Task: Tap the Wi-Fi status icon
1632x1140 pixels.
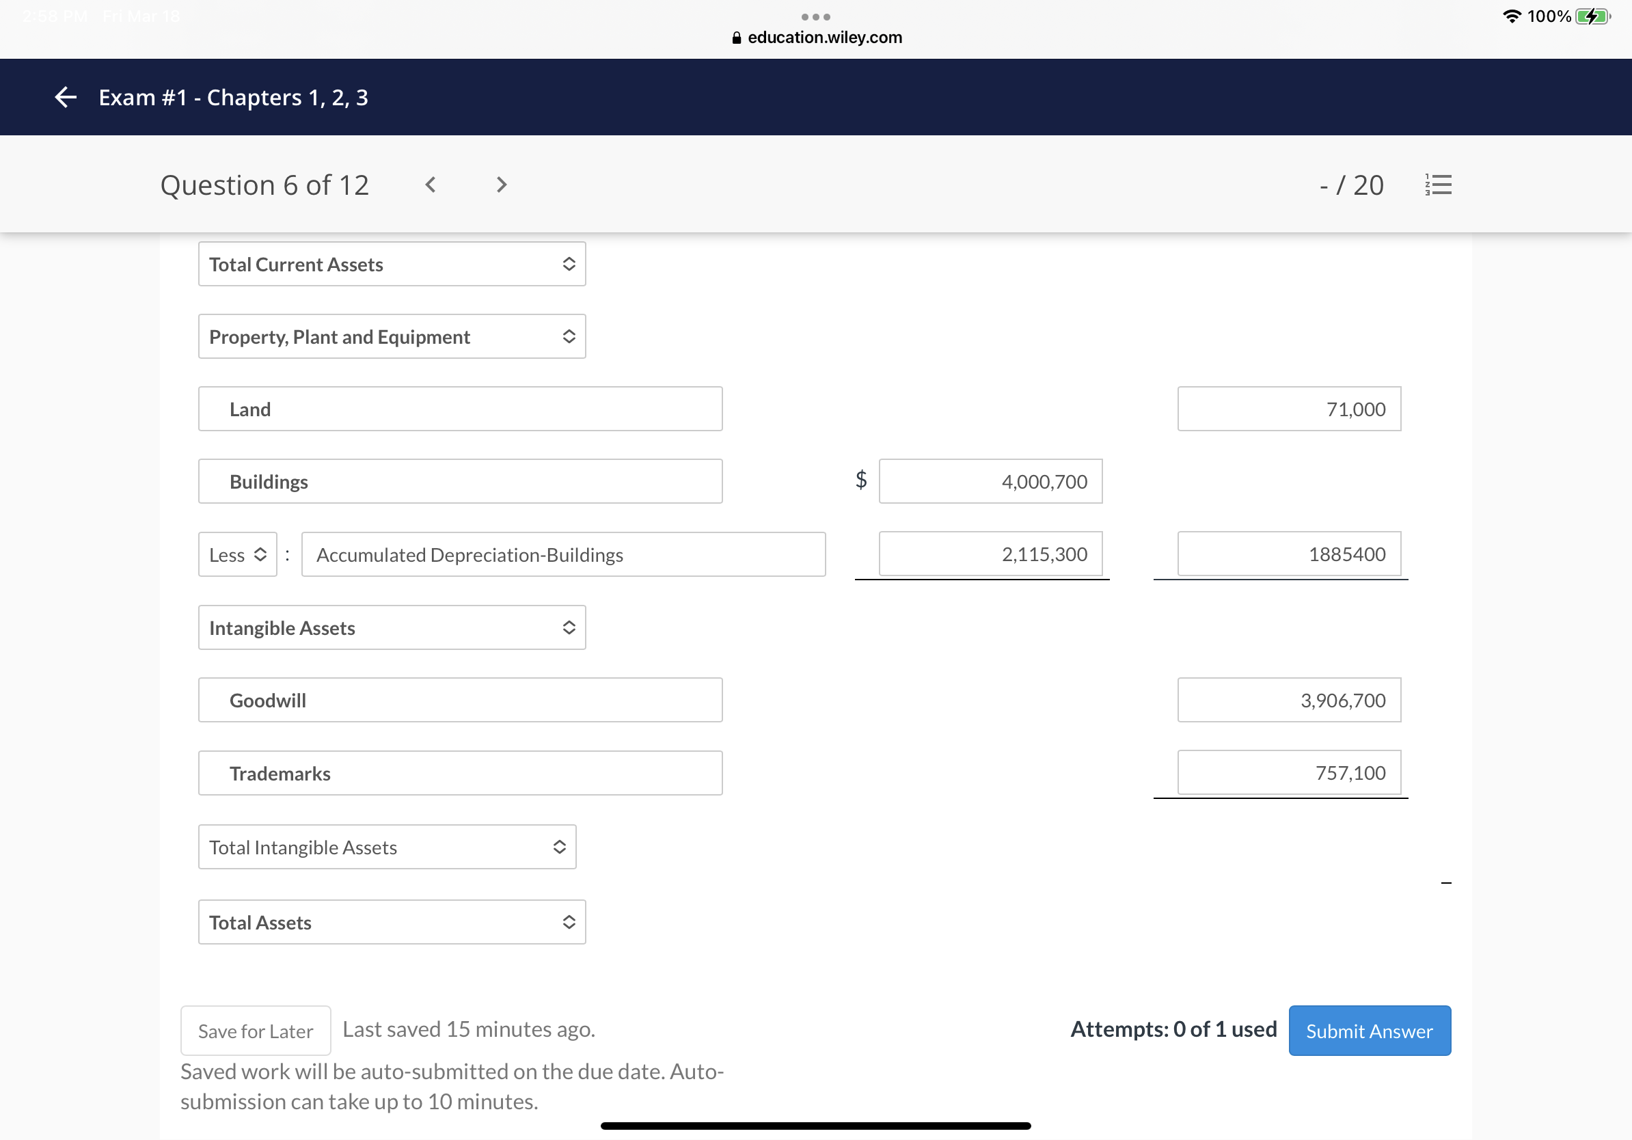Action: click(x=1511, y=16)
